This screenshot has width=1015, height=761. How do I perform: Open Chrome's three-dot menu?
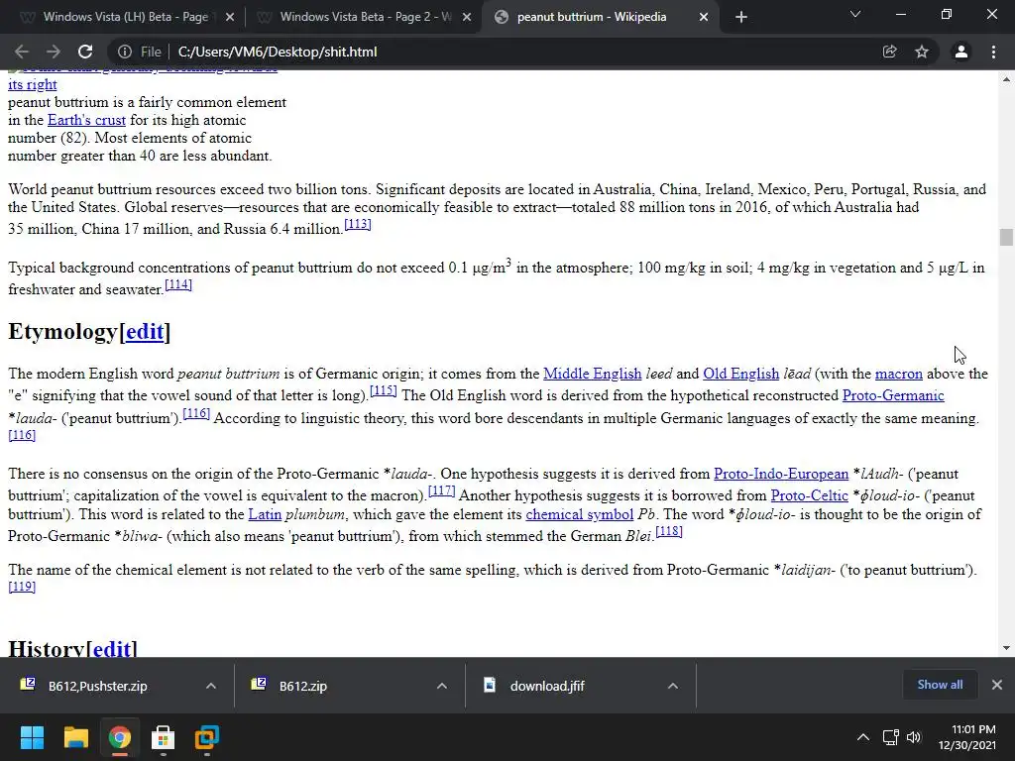click(993, 52)
